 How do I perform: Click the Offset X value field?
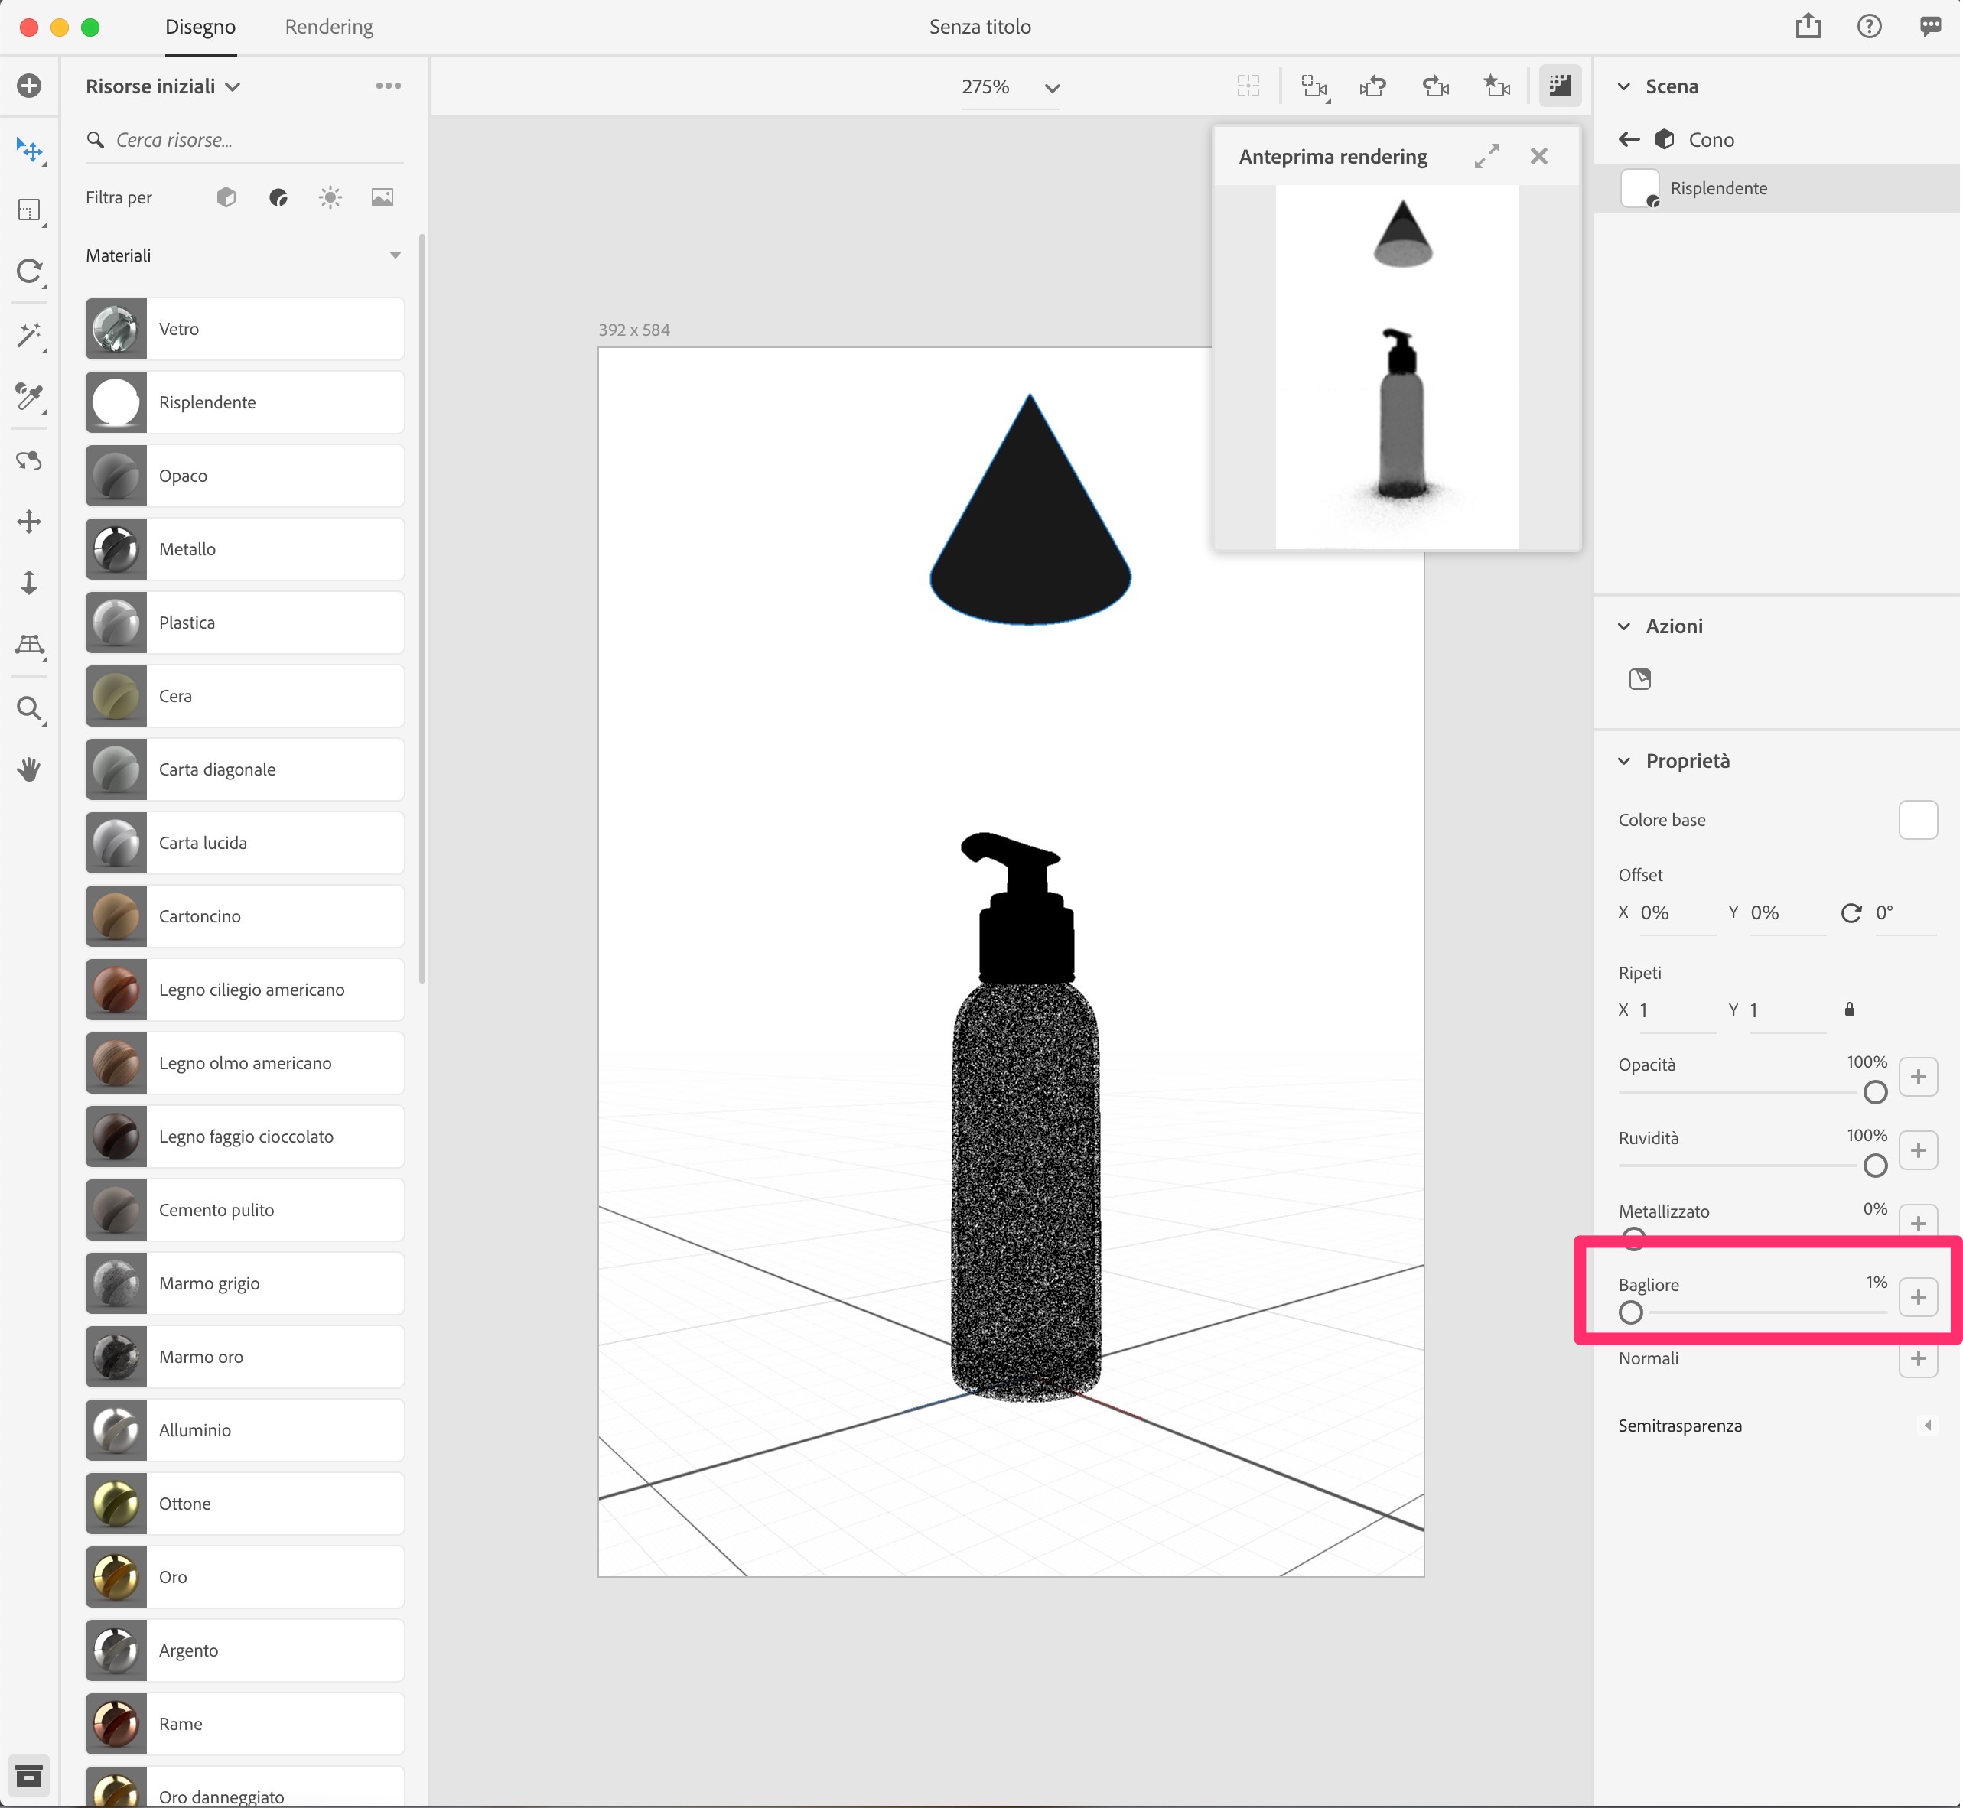pos(1677,913)
